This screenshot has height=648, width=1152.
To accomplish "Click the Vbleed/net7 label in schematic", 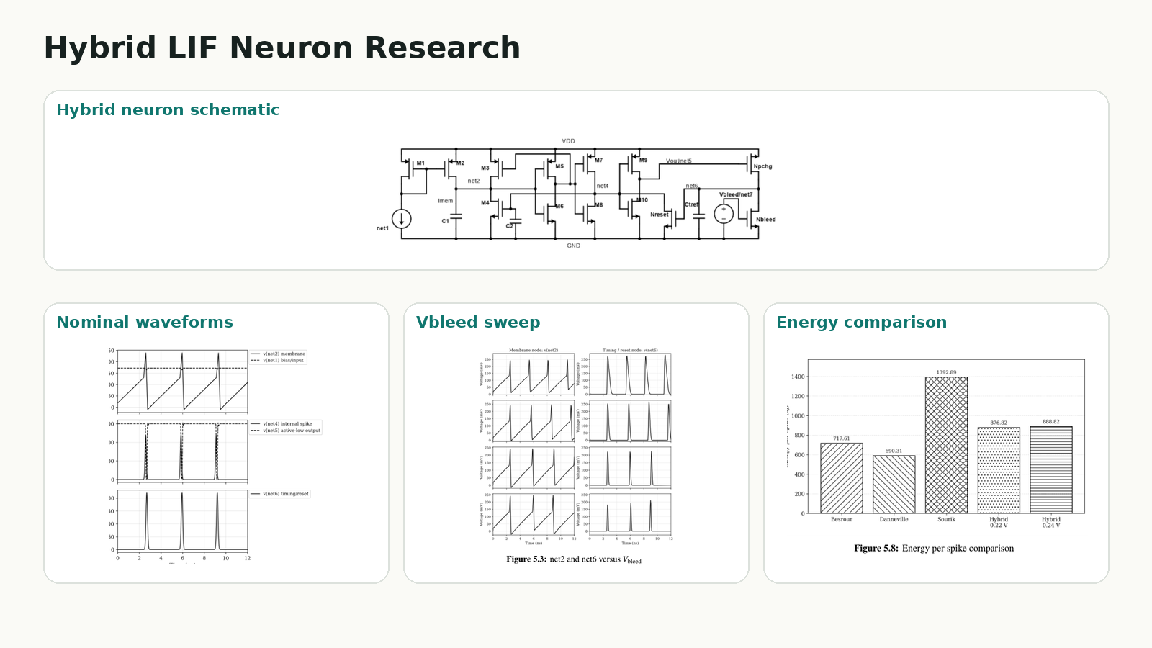I will coord(736,194).
